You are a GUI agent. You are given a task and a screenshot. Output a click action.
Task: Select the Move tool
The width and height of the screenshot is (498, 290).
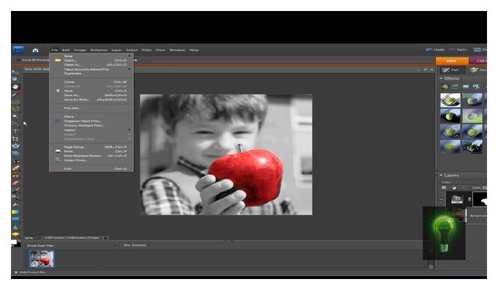(x=15, y=72)
